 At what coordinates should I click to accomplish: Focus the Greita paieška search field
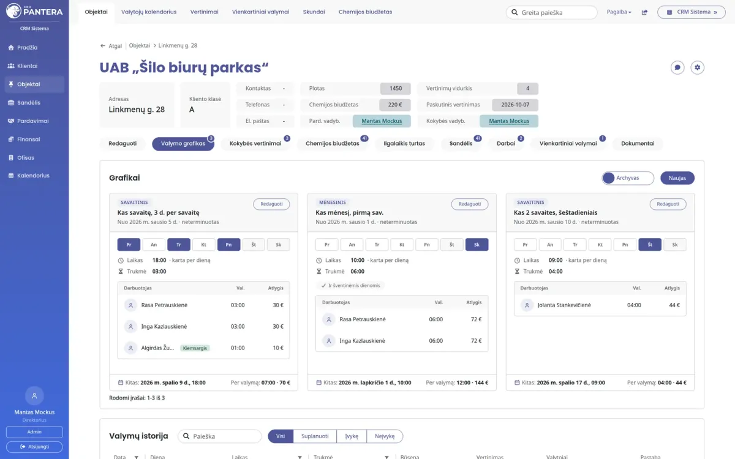point(551,12)
